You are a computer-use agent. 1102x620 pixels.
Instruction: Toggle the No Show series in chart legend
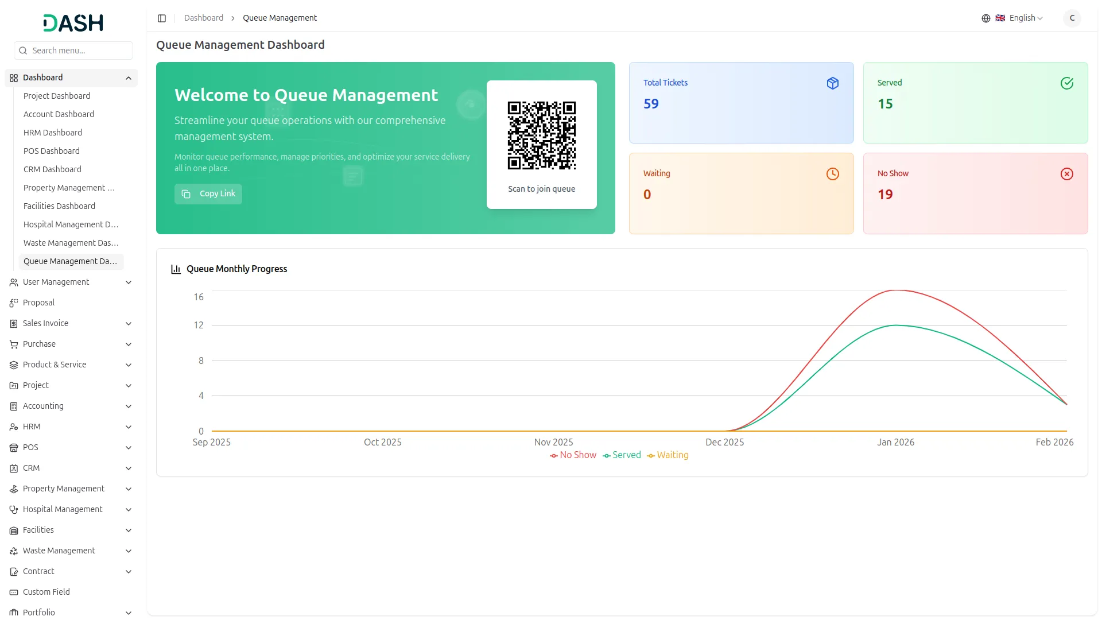click(573, 455)
